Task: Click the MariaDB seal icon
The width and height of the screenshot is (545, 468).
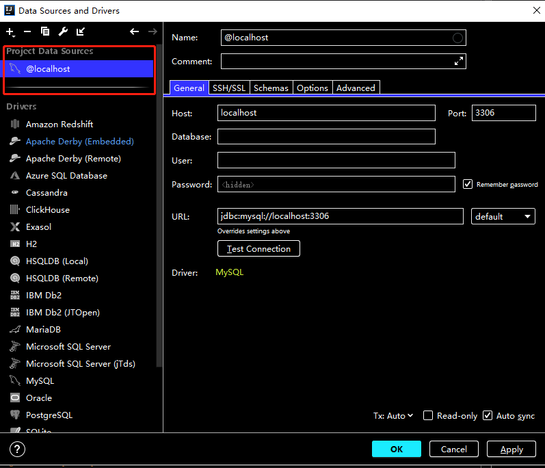Action: coord(15,329)
